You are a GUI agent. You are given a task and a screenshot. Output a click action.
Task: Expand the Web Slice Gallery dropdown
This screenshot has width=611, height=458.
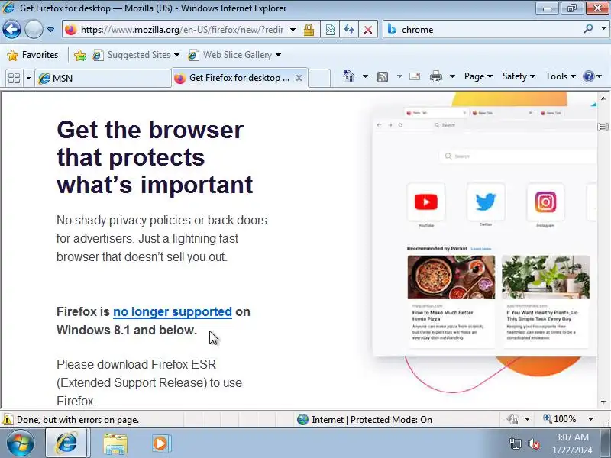pos(278,55)
